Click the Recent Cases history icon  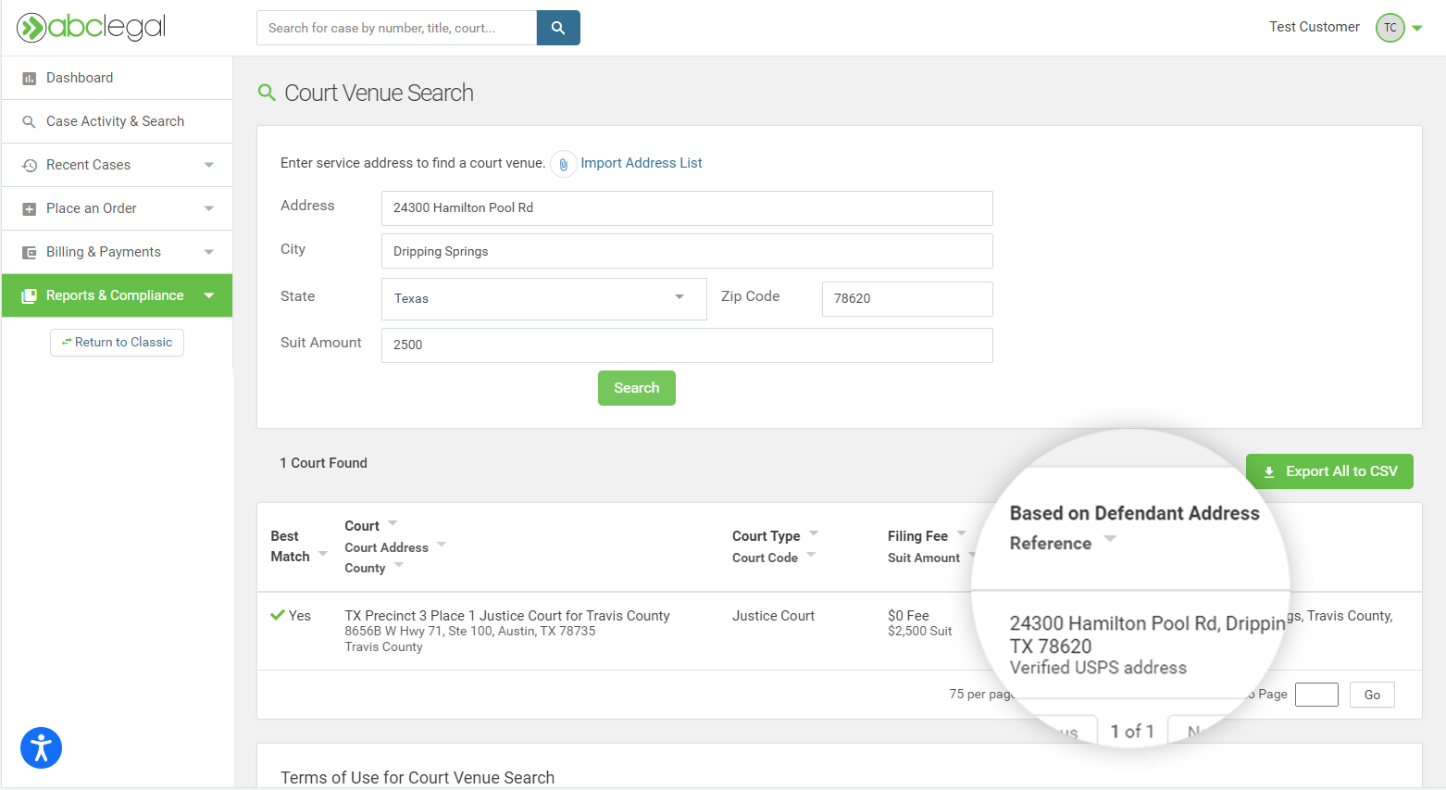[x=29, y=165]
